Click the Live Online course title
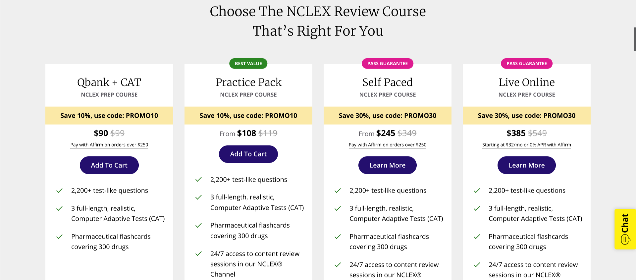636x280 pixels. 526,82
